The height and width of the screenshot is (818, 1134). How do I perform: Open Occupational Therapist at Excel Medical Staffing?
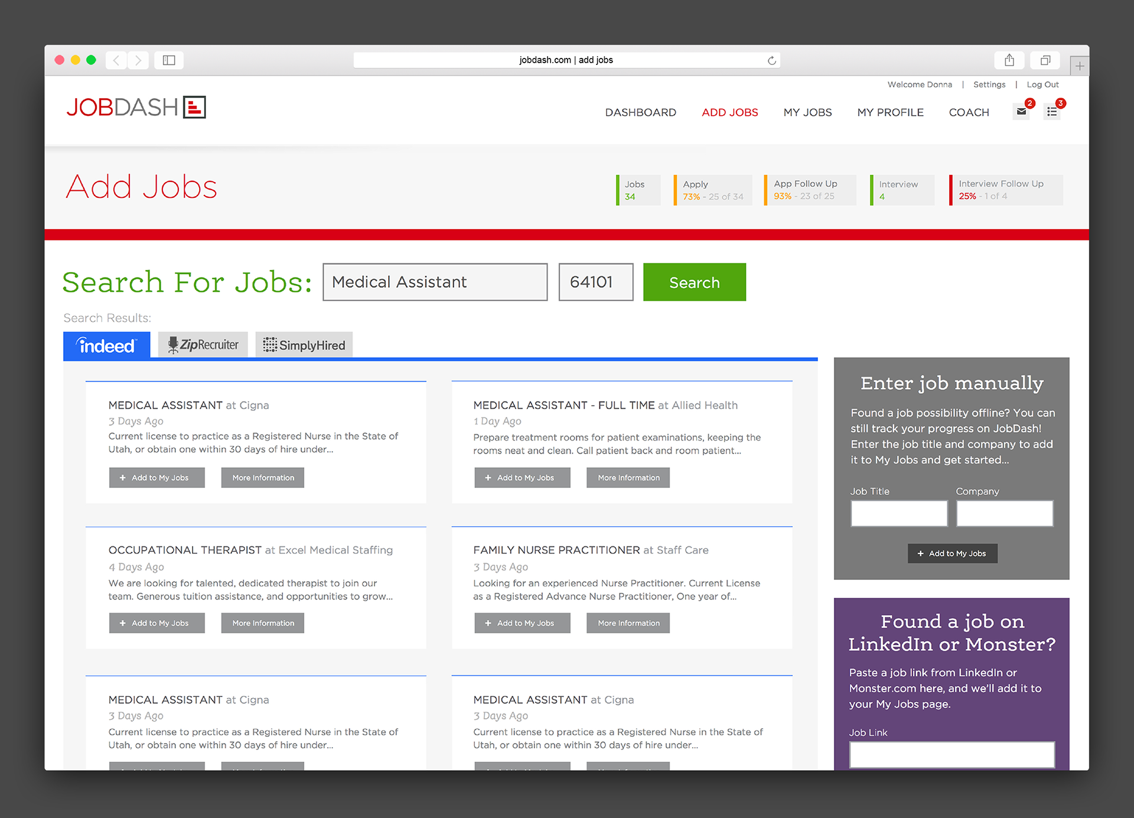(x=250, y=550)
